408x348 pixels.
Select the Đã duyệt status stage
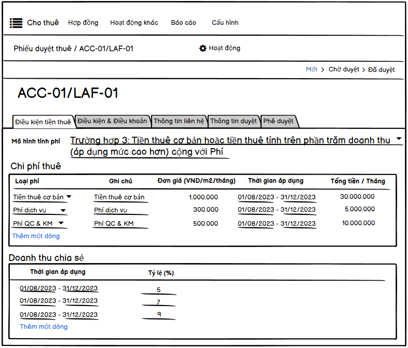pos(382,70)
